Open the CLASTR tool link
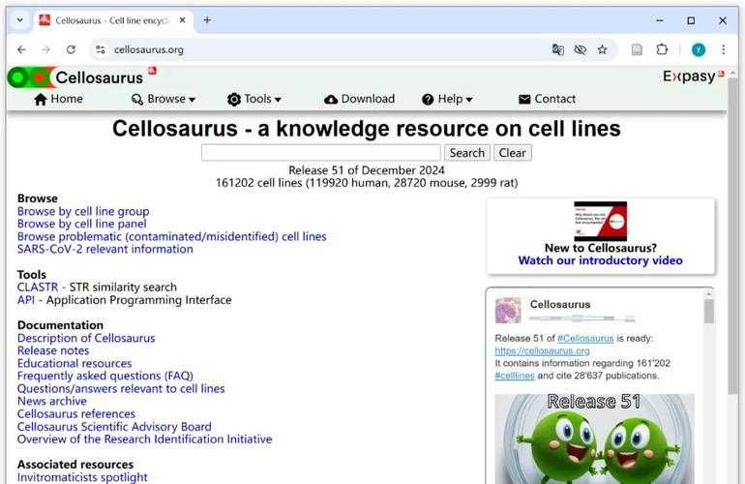 click(38, 287)
